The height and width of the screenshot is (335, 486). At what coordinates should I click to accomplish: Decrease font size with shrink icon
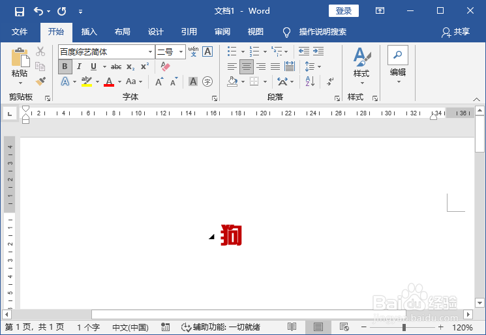[x=174, y=81]
